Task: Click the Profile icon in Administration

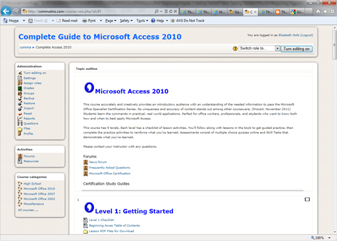Action: click(20, 133)
